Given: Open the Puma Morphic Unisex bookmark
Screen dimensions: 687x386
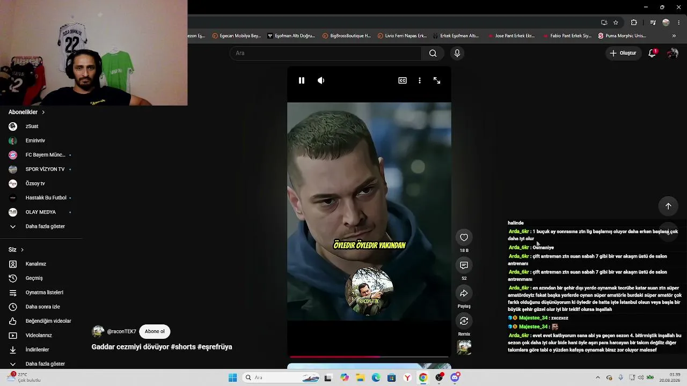Looking at the screenshot, I should [x=623, y=36].
